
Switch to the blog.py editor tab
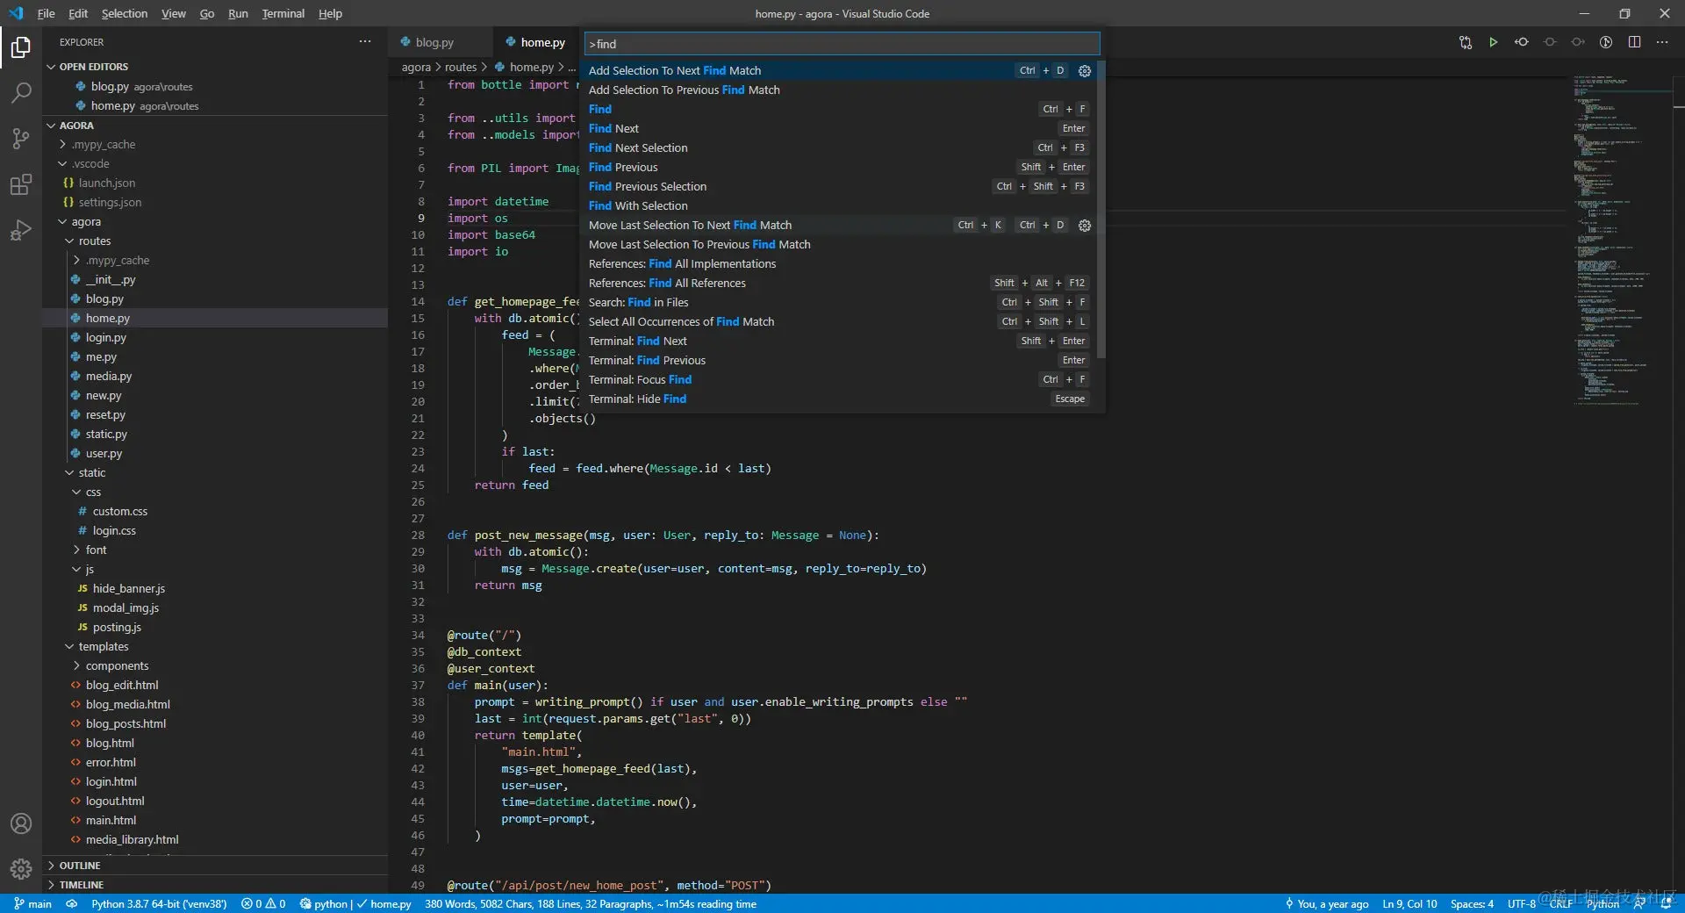pos(434,42)
